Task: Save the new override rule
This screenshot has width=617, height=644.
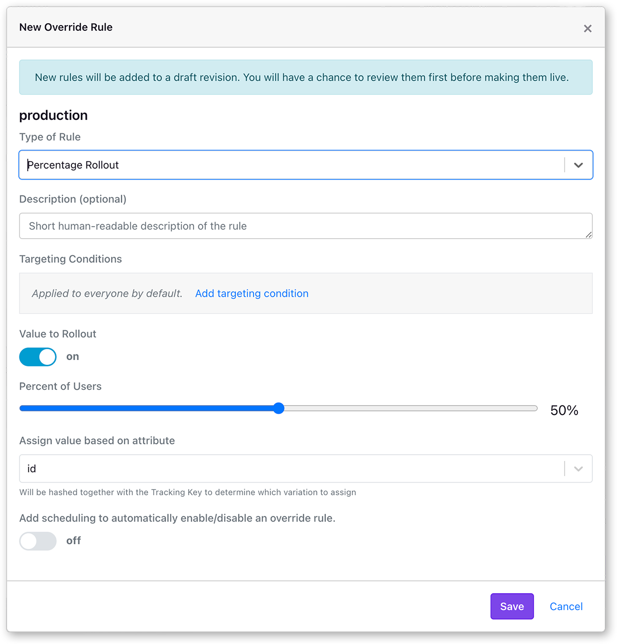Action: (x=512, y=606)
